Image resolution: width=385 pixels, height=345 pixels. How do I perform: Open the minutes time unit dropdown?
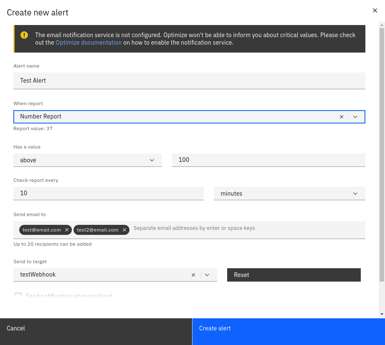(x=355, y=193)
